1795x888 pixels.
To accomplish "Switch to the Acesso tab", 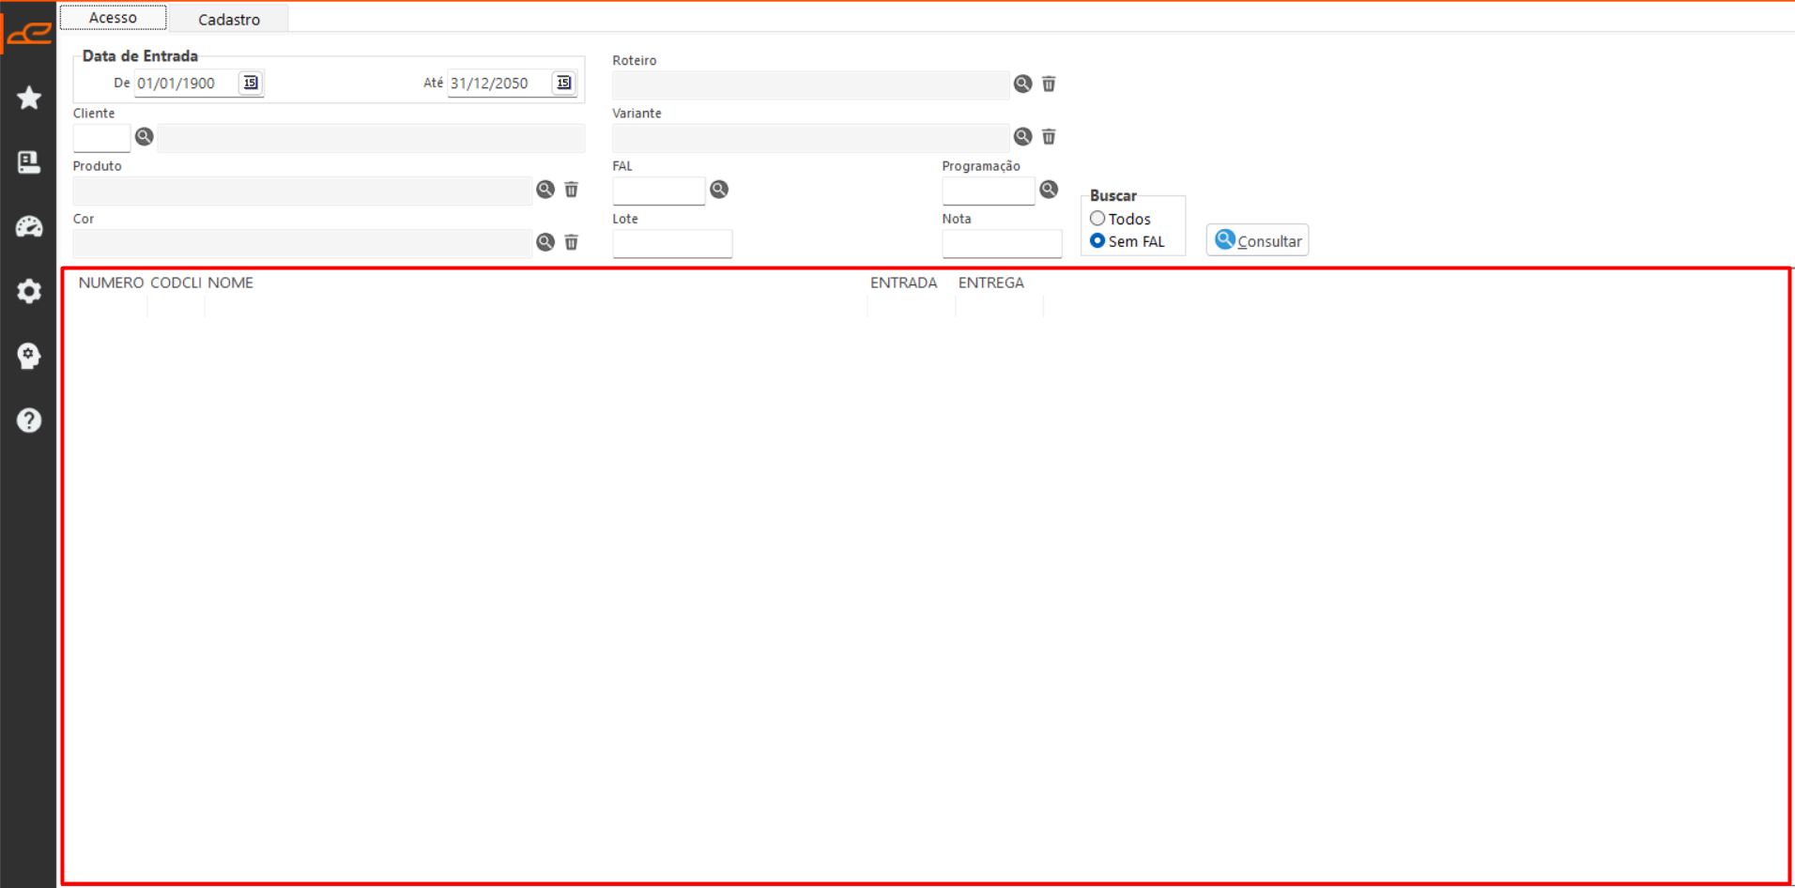I will coord(113,18).
